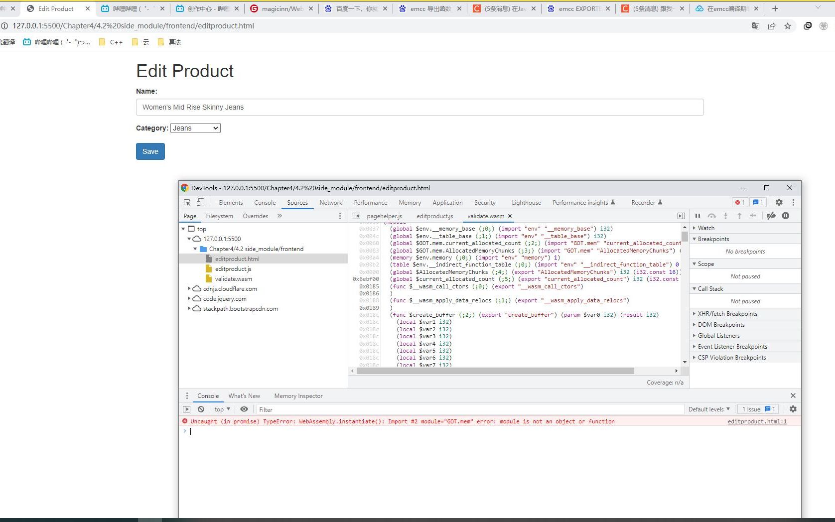Open the Category dropdown showing Jeans
The image size is (835, 522).
pyautogui.click(x=195, y=128)
